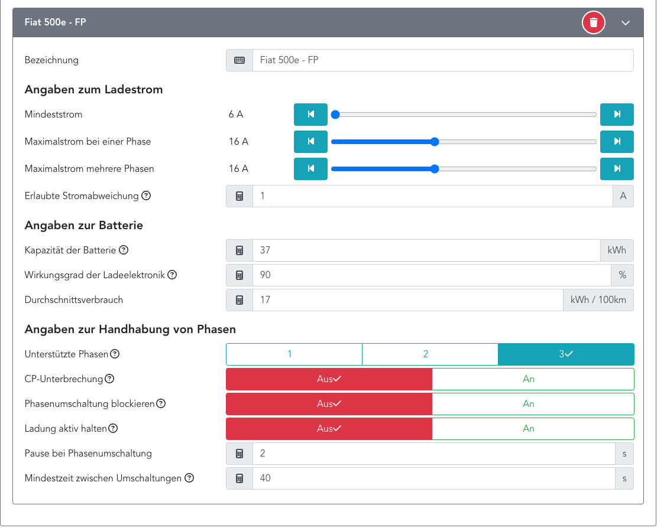667x528 pixels.
Task: Show help for Kapazität der Batterie
Action: (x=124, y=250)
